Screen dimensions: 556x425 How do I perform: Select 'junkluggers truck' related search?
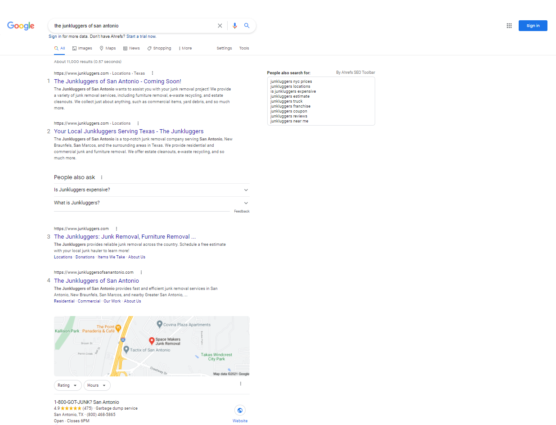tap(287, 101)
